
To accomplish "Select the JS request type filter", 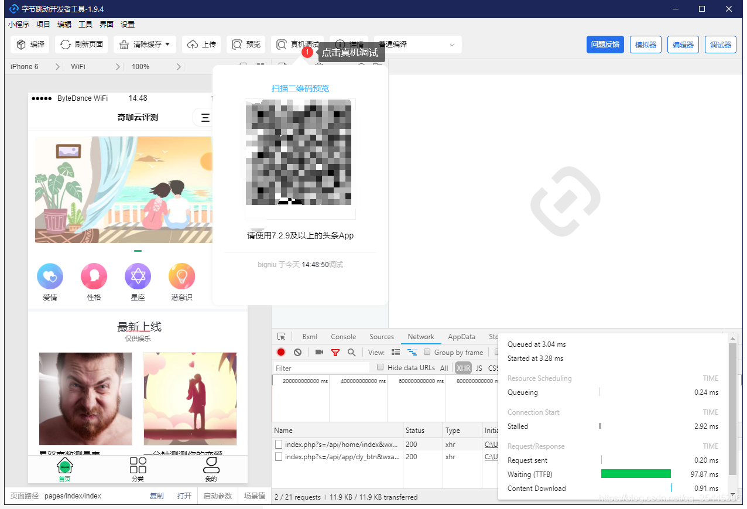I will tap(479, 368).
